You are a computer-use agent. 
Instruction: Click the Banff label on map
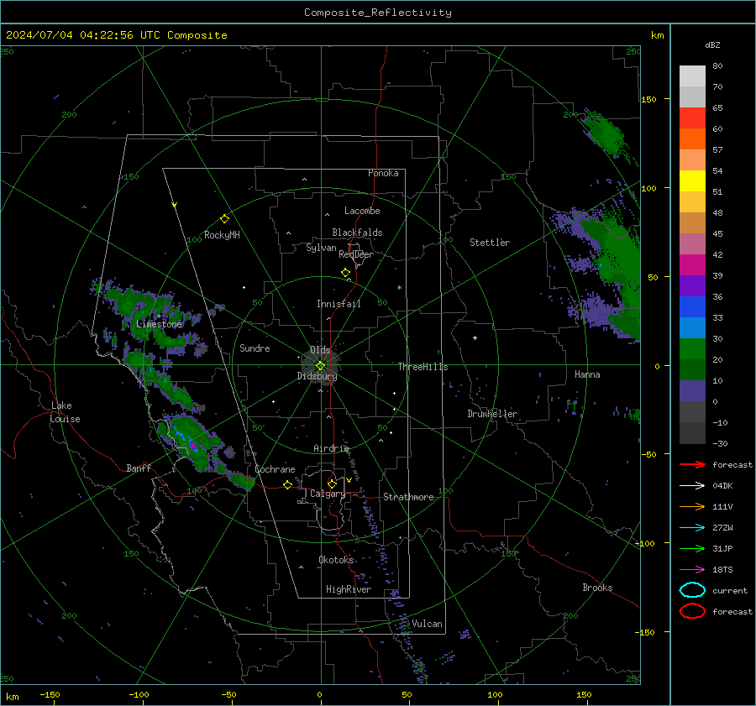[139, 468]
